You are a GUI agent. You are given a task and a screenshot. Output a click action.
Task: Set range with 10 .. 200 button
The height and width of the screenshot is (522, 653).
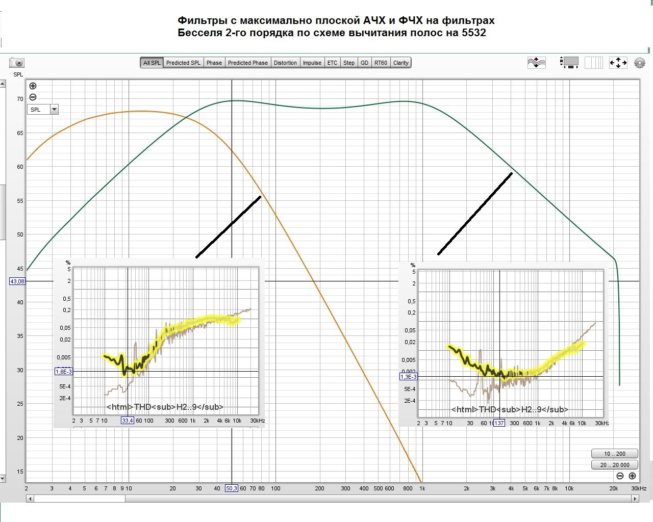tap(615, 454)
